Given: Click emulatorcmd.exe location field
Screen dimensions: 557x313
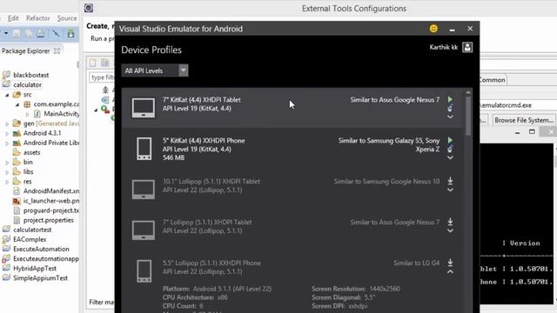Looking at the screenshot, I should point(517,105).
